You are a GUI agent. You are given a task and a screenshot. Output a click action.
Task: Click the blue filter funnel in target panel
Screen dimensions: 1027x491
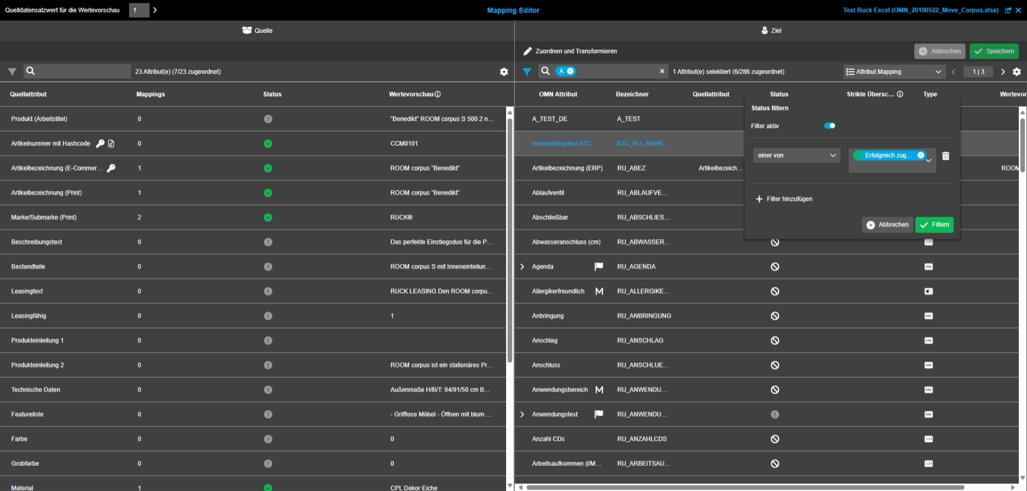527,72
